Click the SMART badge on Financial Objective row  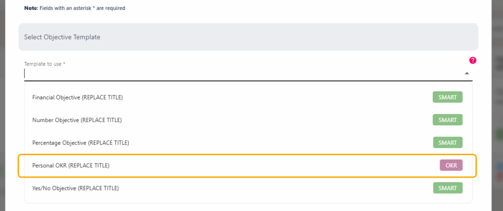(447, 97)
